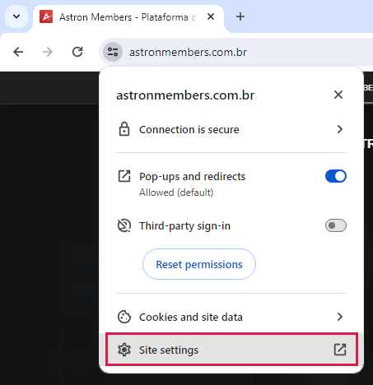The width and height of the screenshot is (373, 385).
Task: Click the site information tune icon
Action: 113,52
